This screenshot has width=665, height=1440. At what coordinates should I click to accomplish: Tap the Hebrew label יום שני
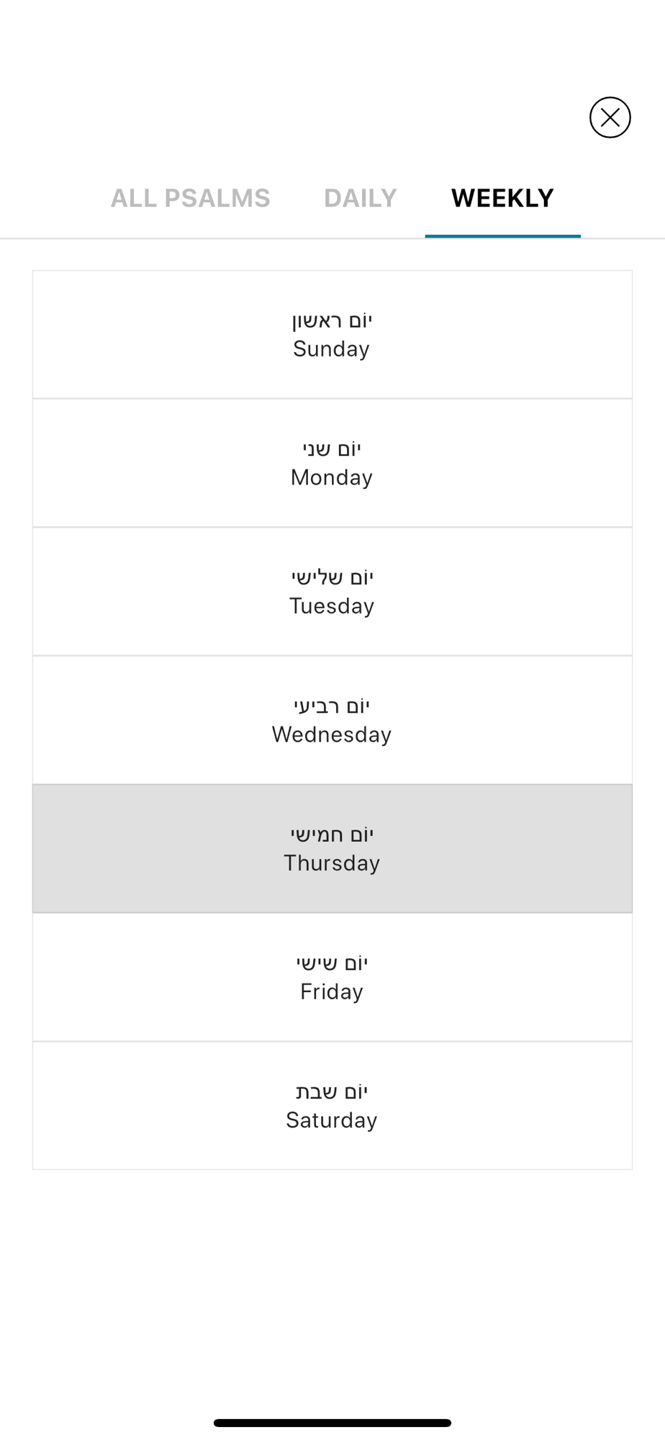pos(332,449)
